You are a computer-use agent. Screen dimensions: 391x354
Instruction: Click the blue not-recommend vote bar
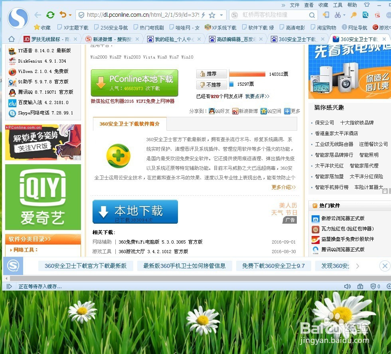(x=231, y=84)
